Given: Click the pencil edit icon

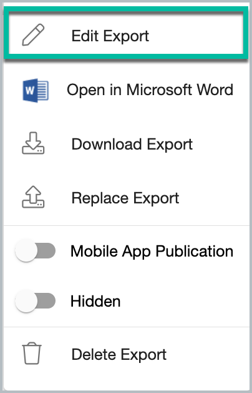Looking at the screenshot, I should click(33, 35).
